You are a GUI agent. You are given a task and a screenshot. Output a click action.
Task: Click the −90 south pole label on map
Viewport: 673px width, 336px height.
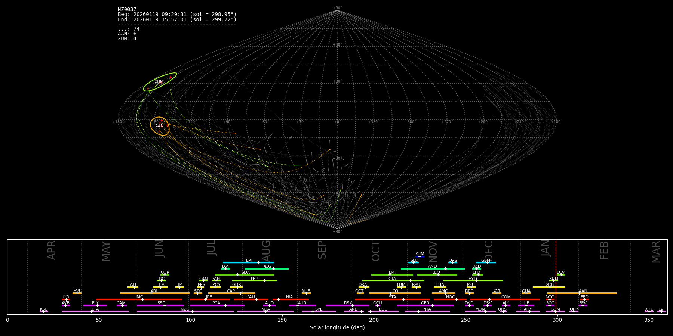(x=337, y=231)
